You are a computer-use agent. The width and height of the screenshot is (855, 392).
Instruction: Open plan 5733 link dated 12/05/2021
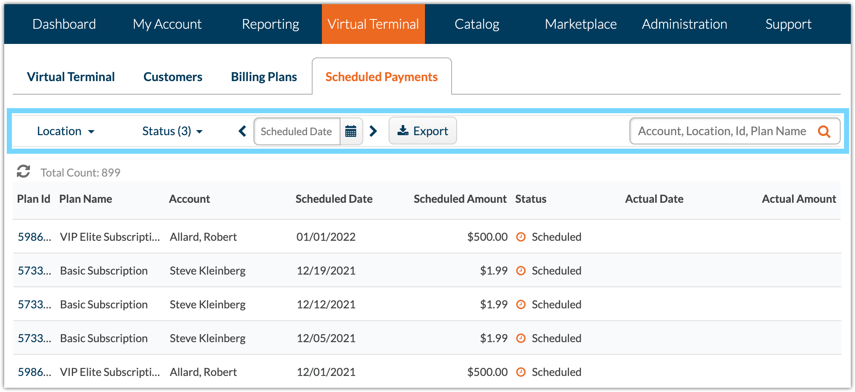(x=34, y=338)
